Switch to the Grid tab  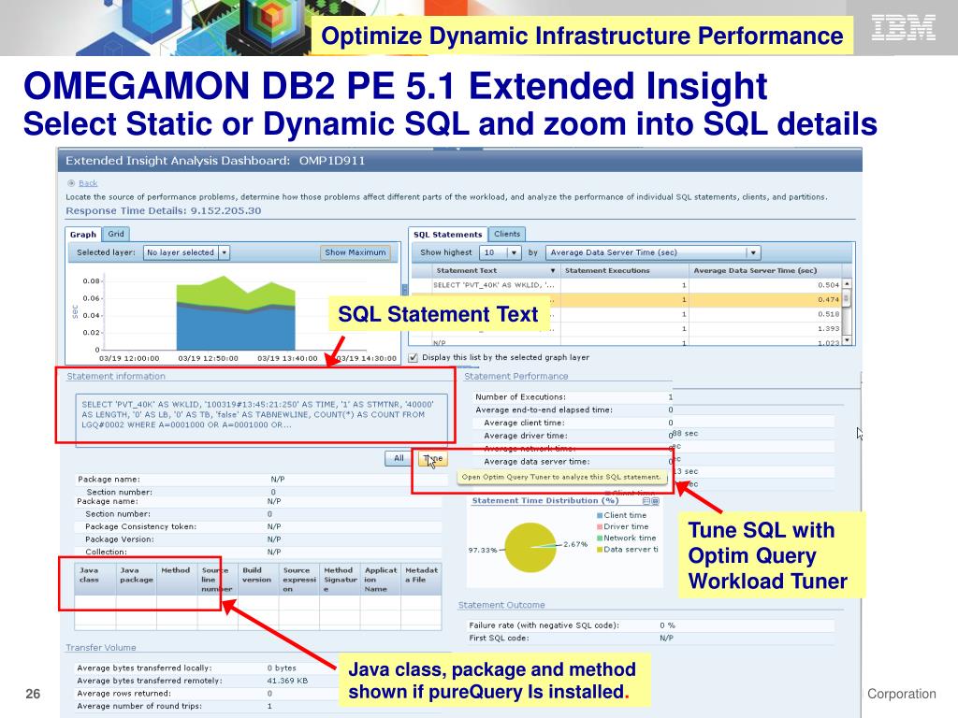pyautogui.click(x=116, y=234)
